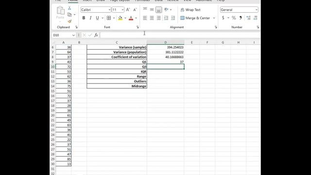Align text right
311x175 pixels.
click(158, 18)
